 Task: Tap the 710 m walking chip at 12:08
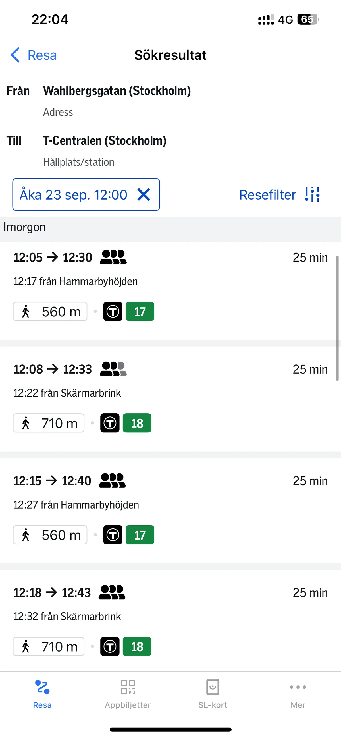(49, 423)
